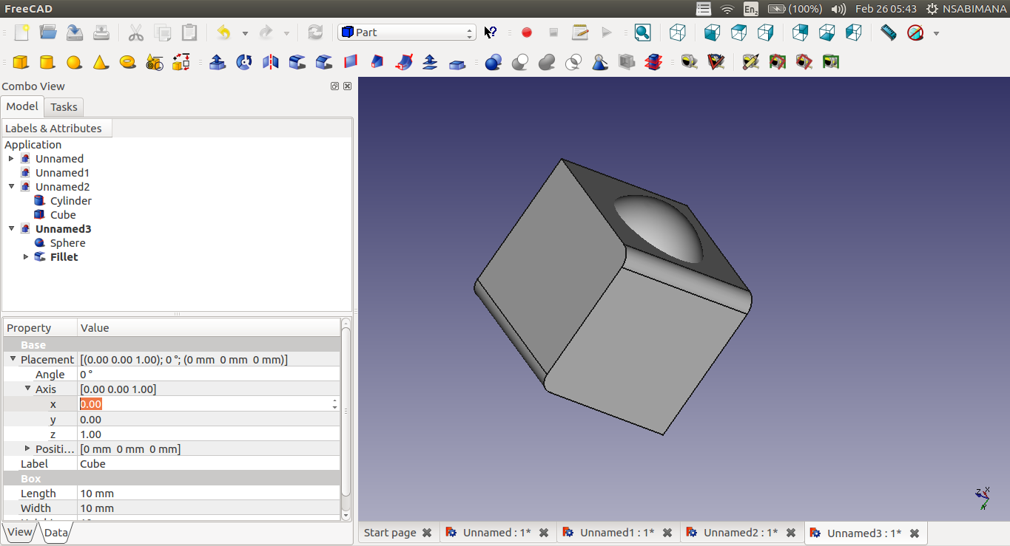Image resolution: width=1010 pixels, height=546 pixels.
Task: Open the system volume indicator
Action: click(x=838, y=9)
